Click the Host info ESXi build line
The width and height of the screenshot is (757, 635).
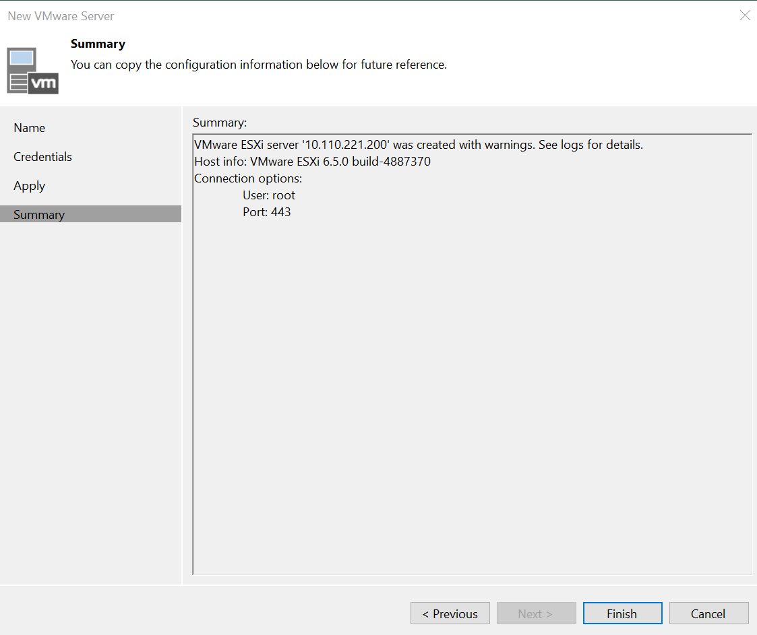(312, 162)
